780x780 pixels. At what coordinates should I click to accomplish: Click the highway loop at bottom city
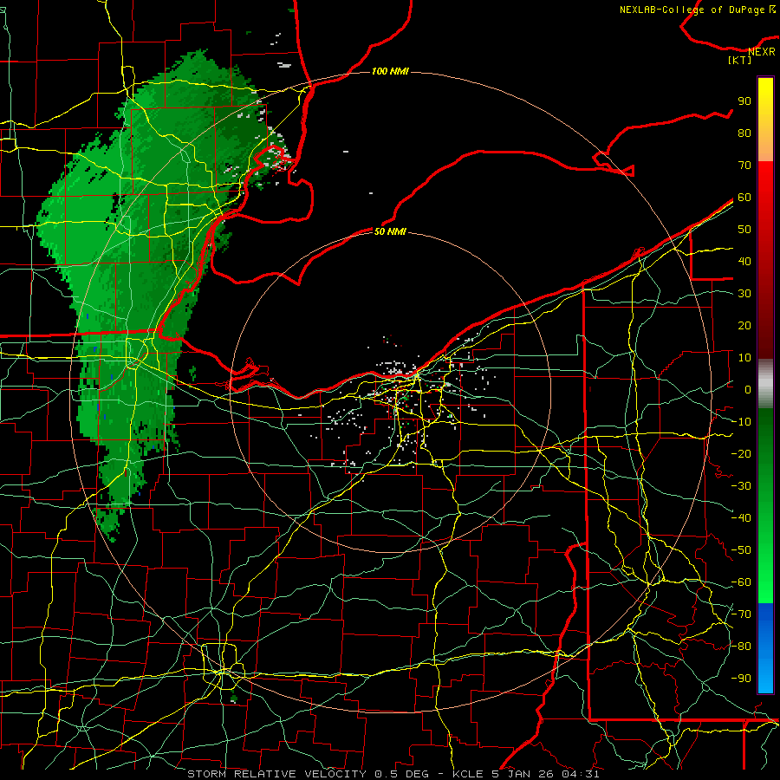tap(222, 666)
